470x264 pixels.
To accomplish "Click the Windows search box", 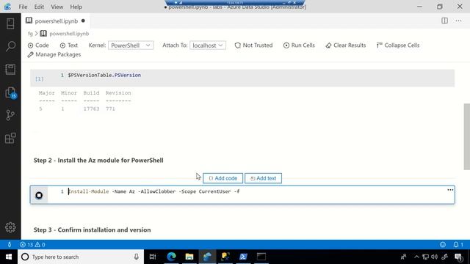I will click(x=81, y=257).
